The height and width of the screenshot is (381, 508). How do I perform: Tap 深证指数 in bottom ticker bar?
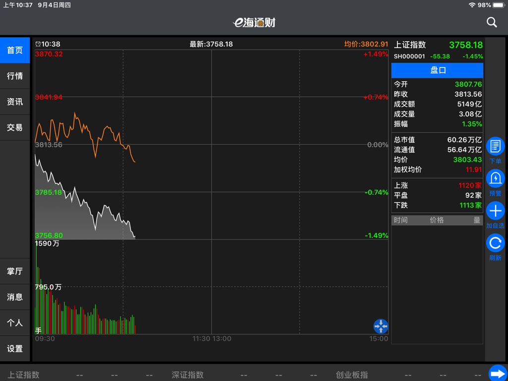click(188, 375)
